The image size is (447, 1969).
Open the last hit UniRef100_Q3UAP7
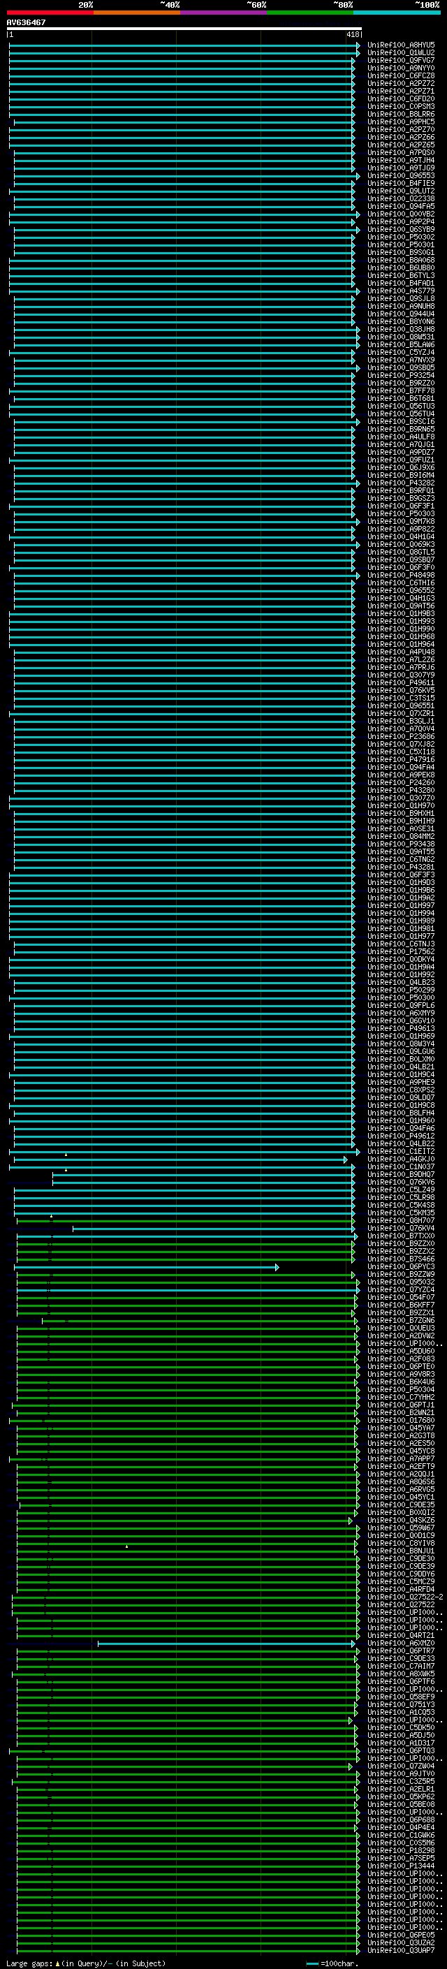tap(400, 1952)
